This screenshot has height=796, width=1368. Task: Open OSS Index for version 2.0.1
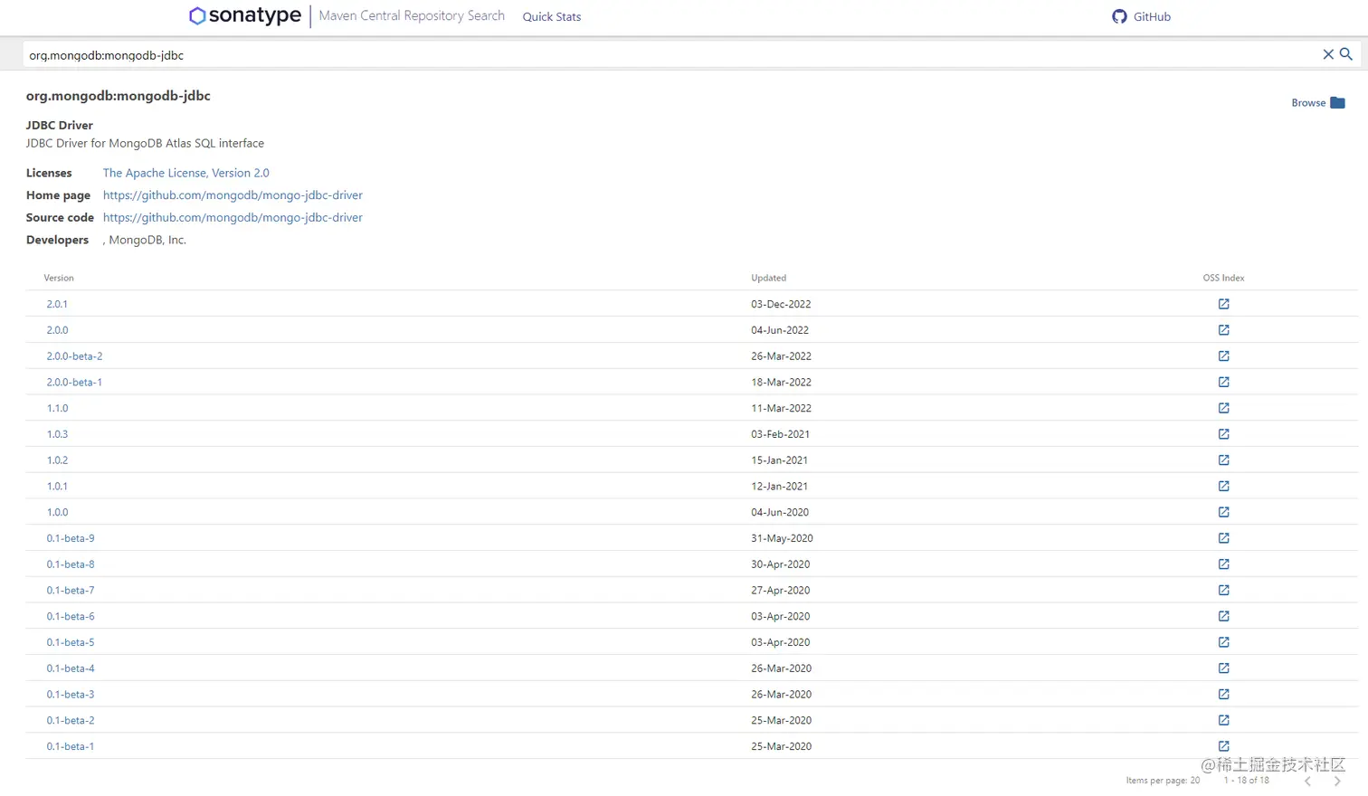(x=1223, y=304)
